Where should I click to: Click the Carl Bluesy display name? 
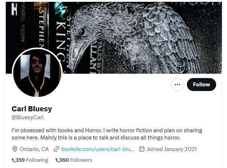32,109
